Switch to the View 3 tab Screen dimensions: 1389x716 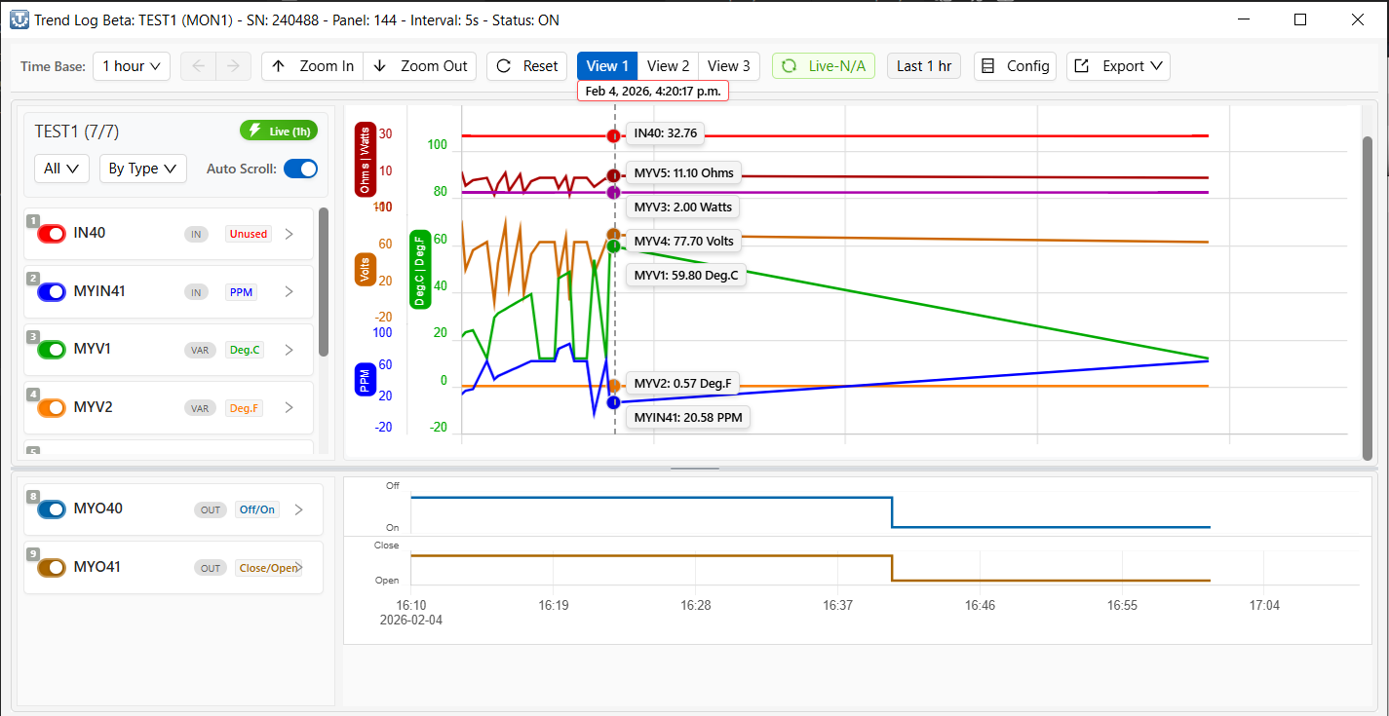[728, 66]
